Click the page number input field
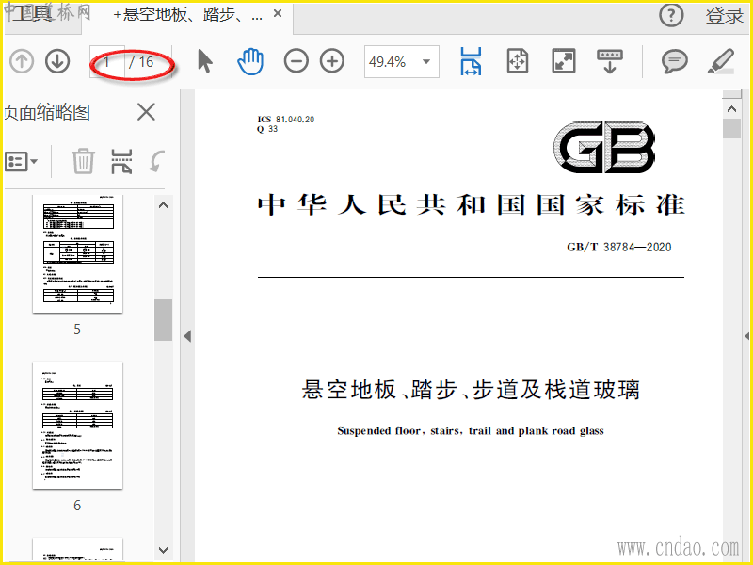753x565 pixels. tap(107, 61)
